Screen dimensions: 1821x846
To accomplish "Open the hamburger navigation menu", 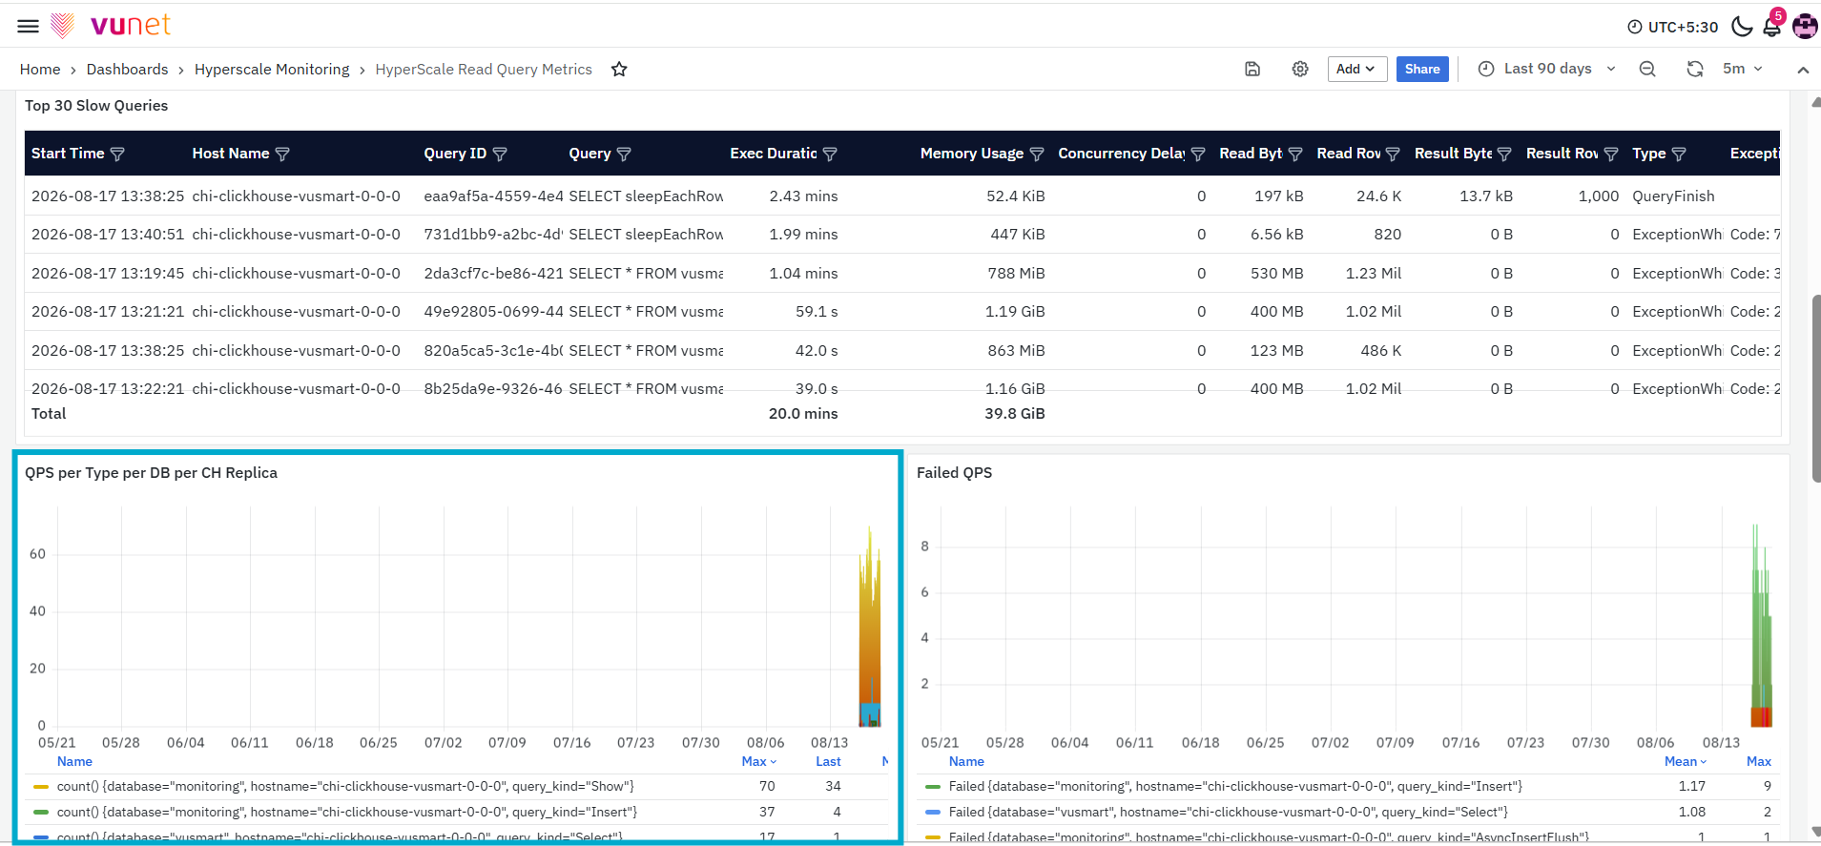I will [29, 26].
